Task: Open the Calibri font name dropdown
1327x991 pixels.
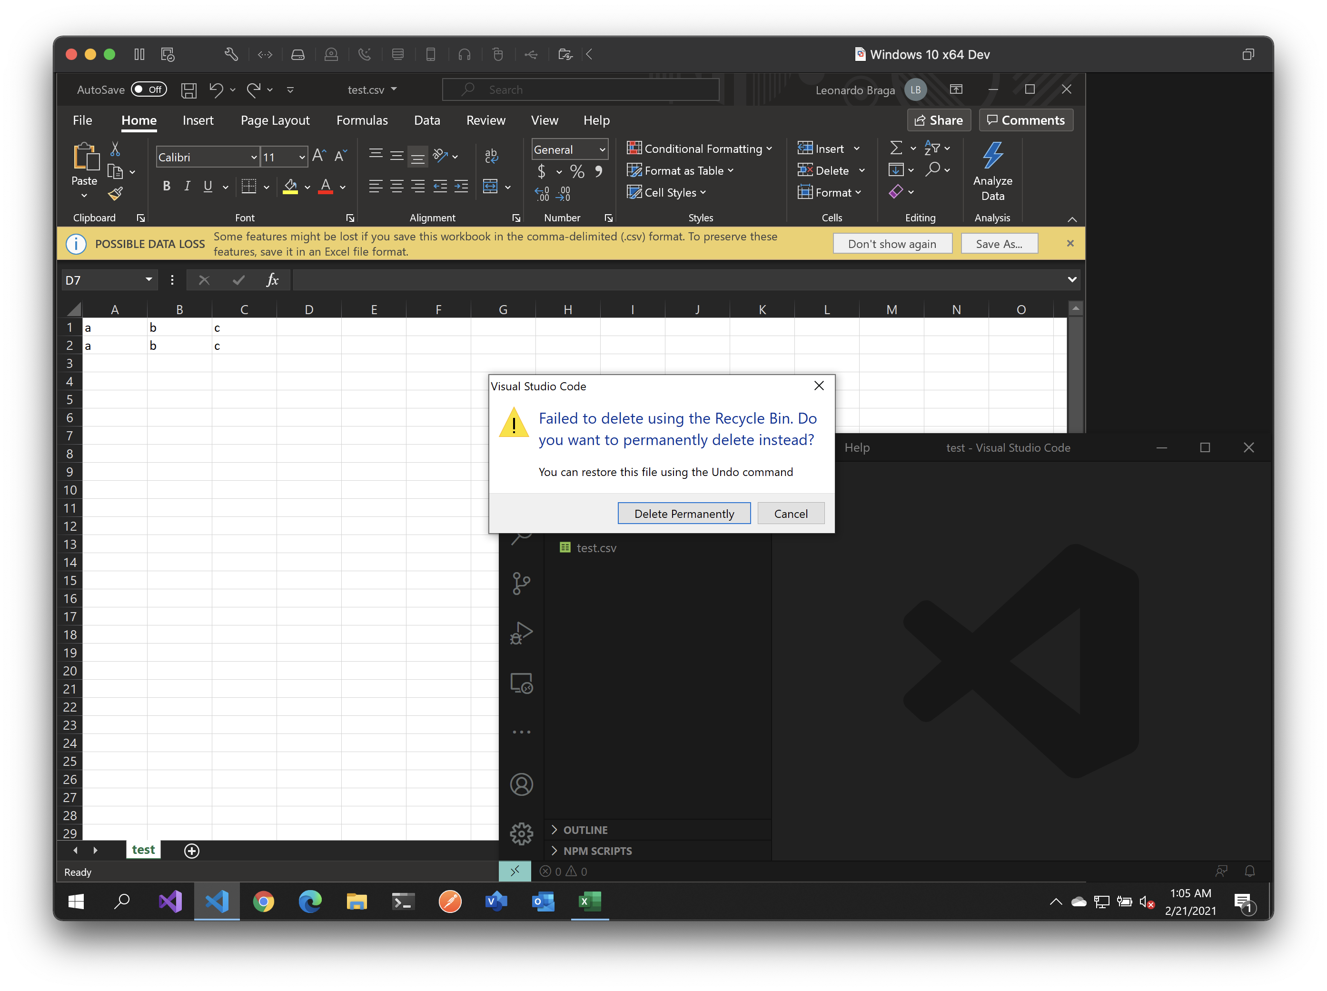Action: [x=254, y=157]
